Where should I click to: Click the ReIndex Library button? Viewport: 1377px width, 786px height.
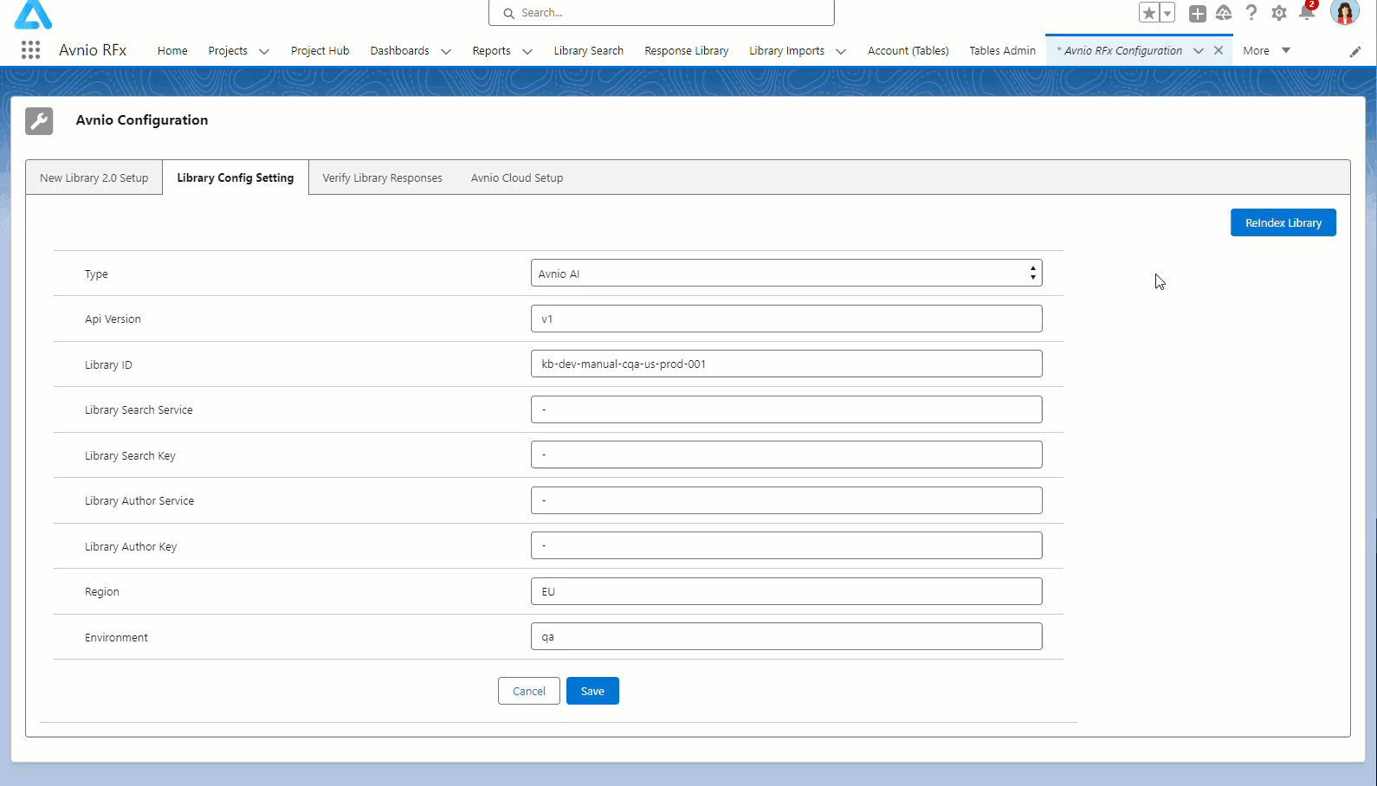point(1283,222)
